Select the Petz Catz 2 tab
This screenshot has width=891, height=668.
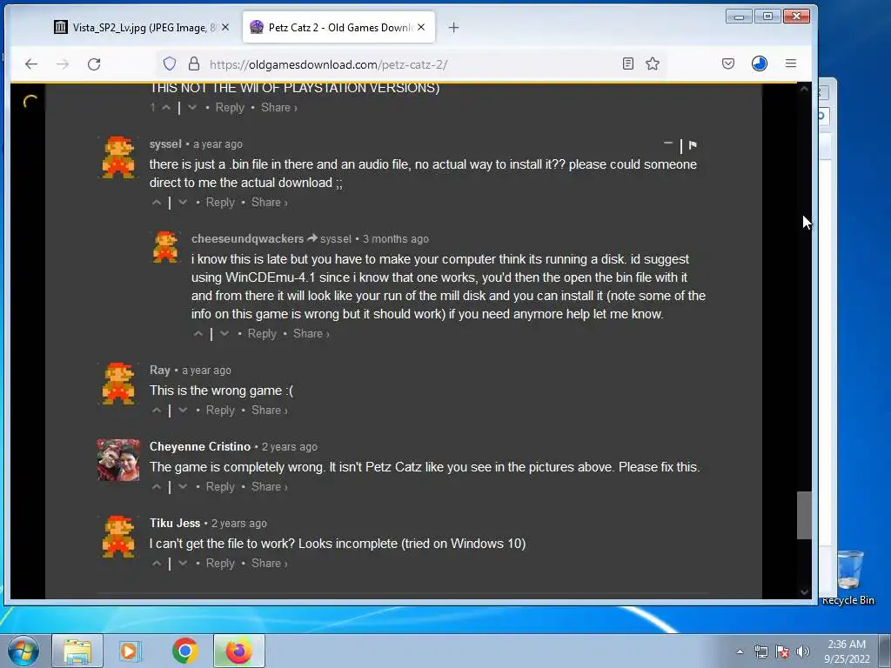pos(338,27)
